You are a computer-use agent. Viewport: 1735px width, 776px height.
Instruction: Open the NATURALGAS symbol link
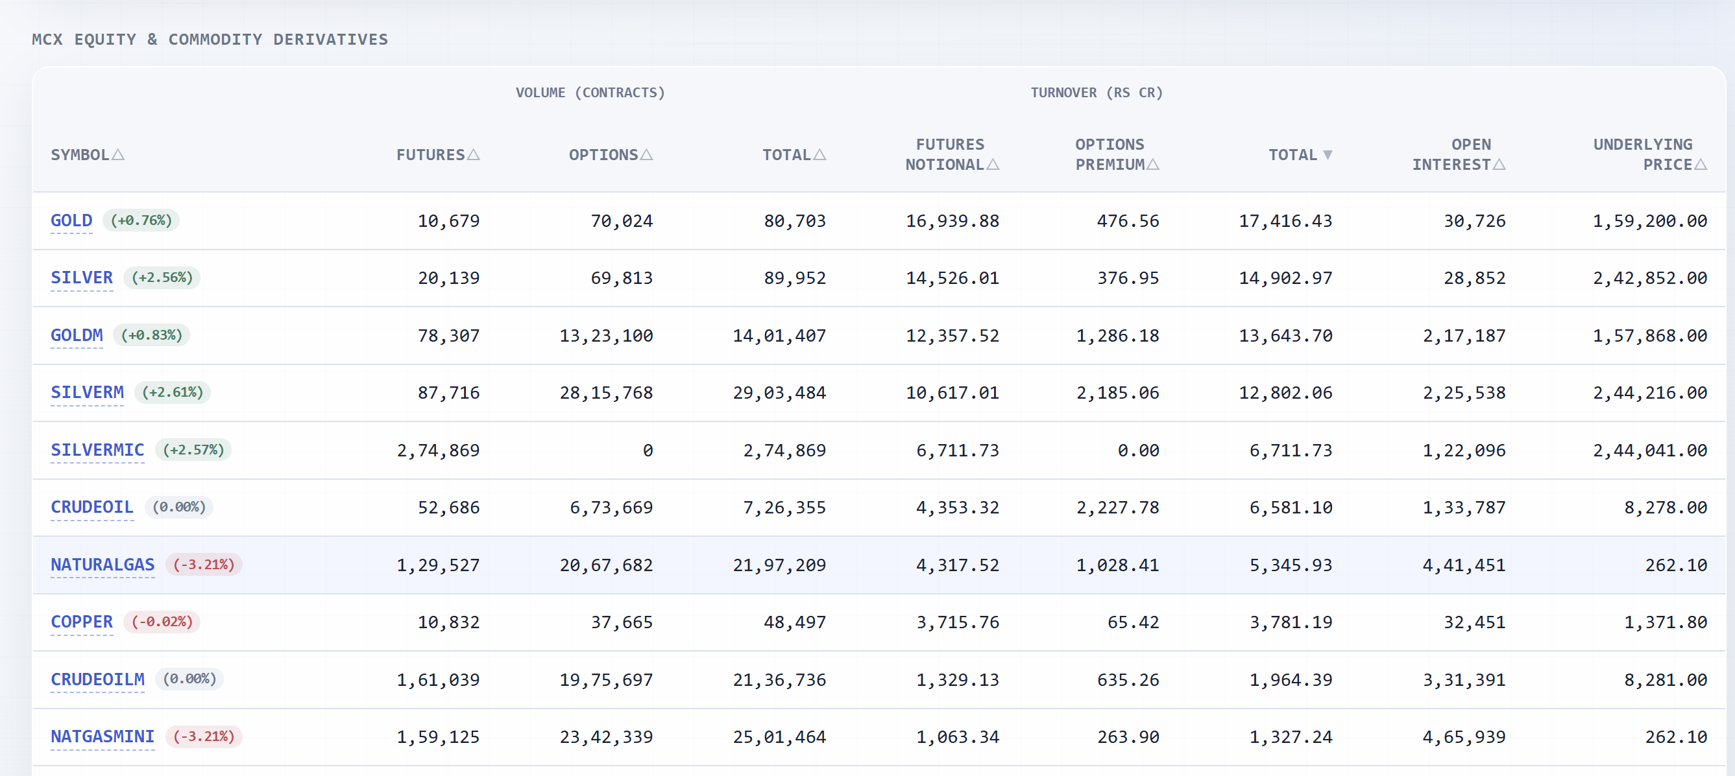(103, 565)
